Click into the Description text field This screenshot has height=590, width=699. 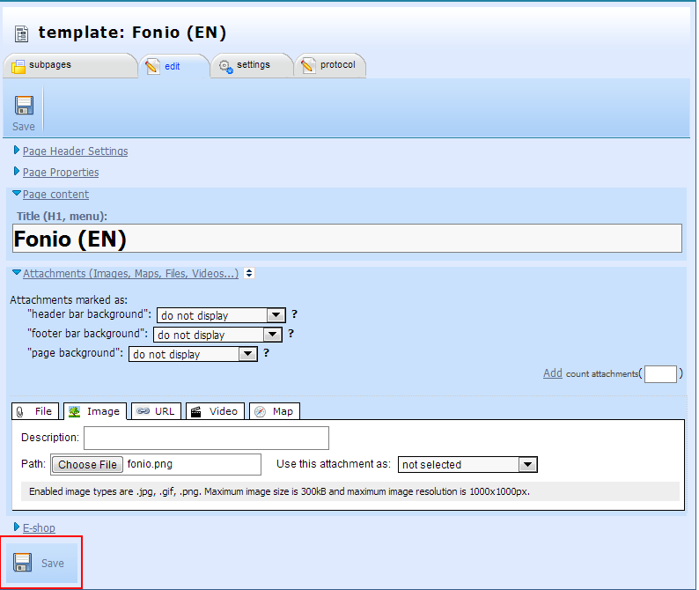point(206,438)
